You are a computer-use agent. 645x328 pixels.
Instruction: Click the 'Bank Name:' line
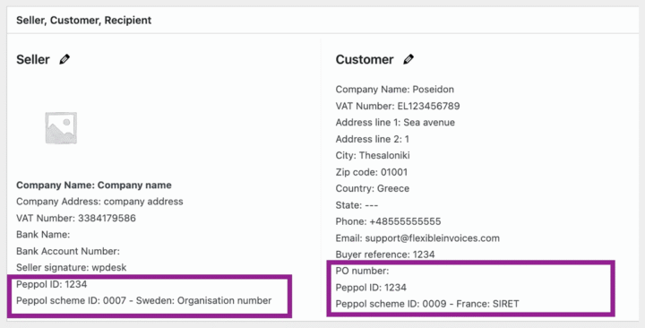click(43, 235)
